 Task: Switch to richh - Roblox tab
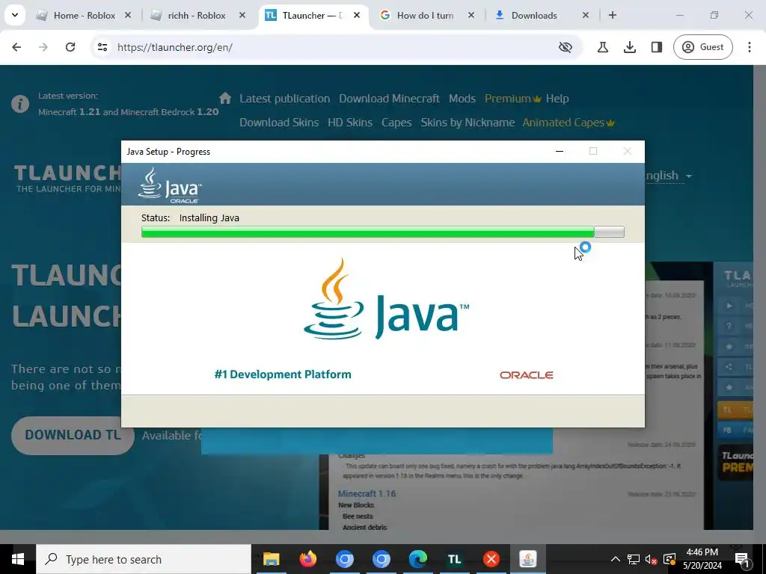pos(197,16)
